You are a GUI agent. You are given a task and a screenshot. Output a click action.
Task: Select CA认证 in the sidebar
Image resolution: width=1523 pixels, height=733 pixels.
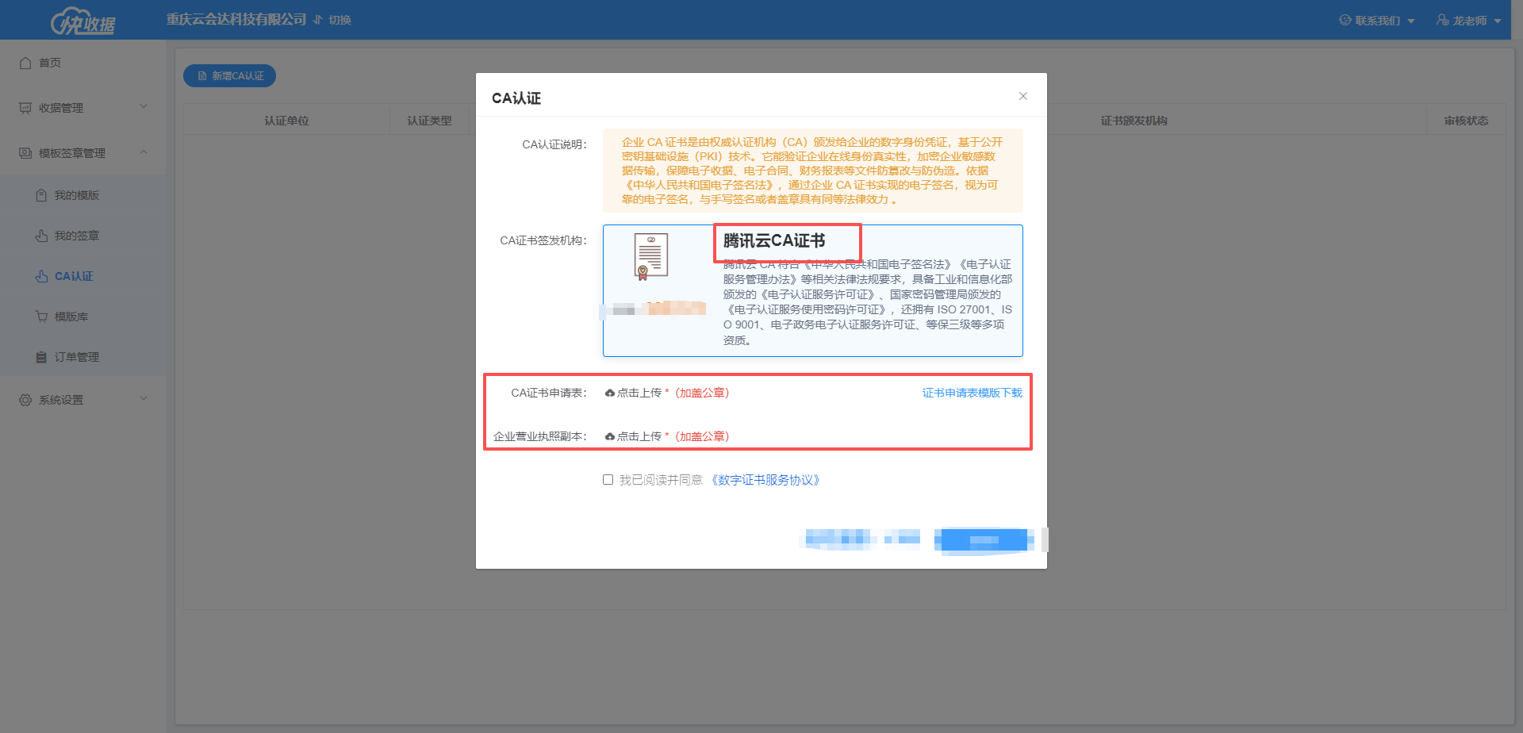pyautogui.click(x=74, y=276)
